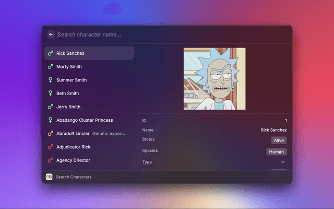Click the Search Characters extension icon
This screenshot has width=334, height=209.
tap(49, 177)
